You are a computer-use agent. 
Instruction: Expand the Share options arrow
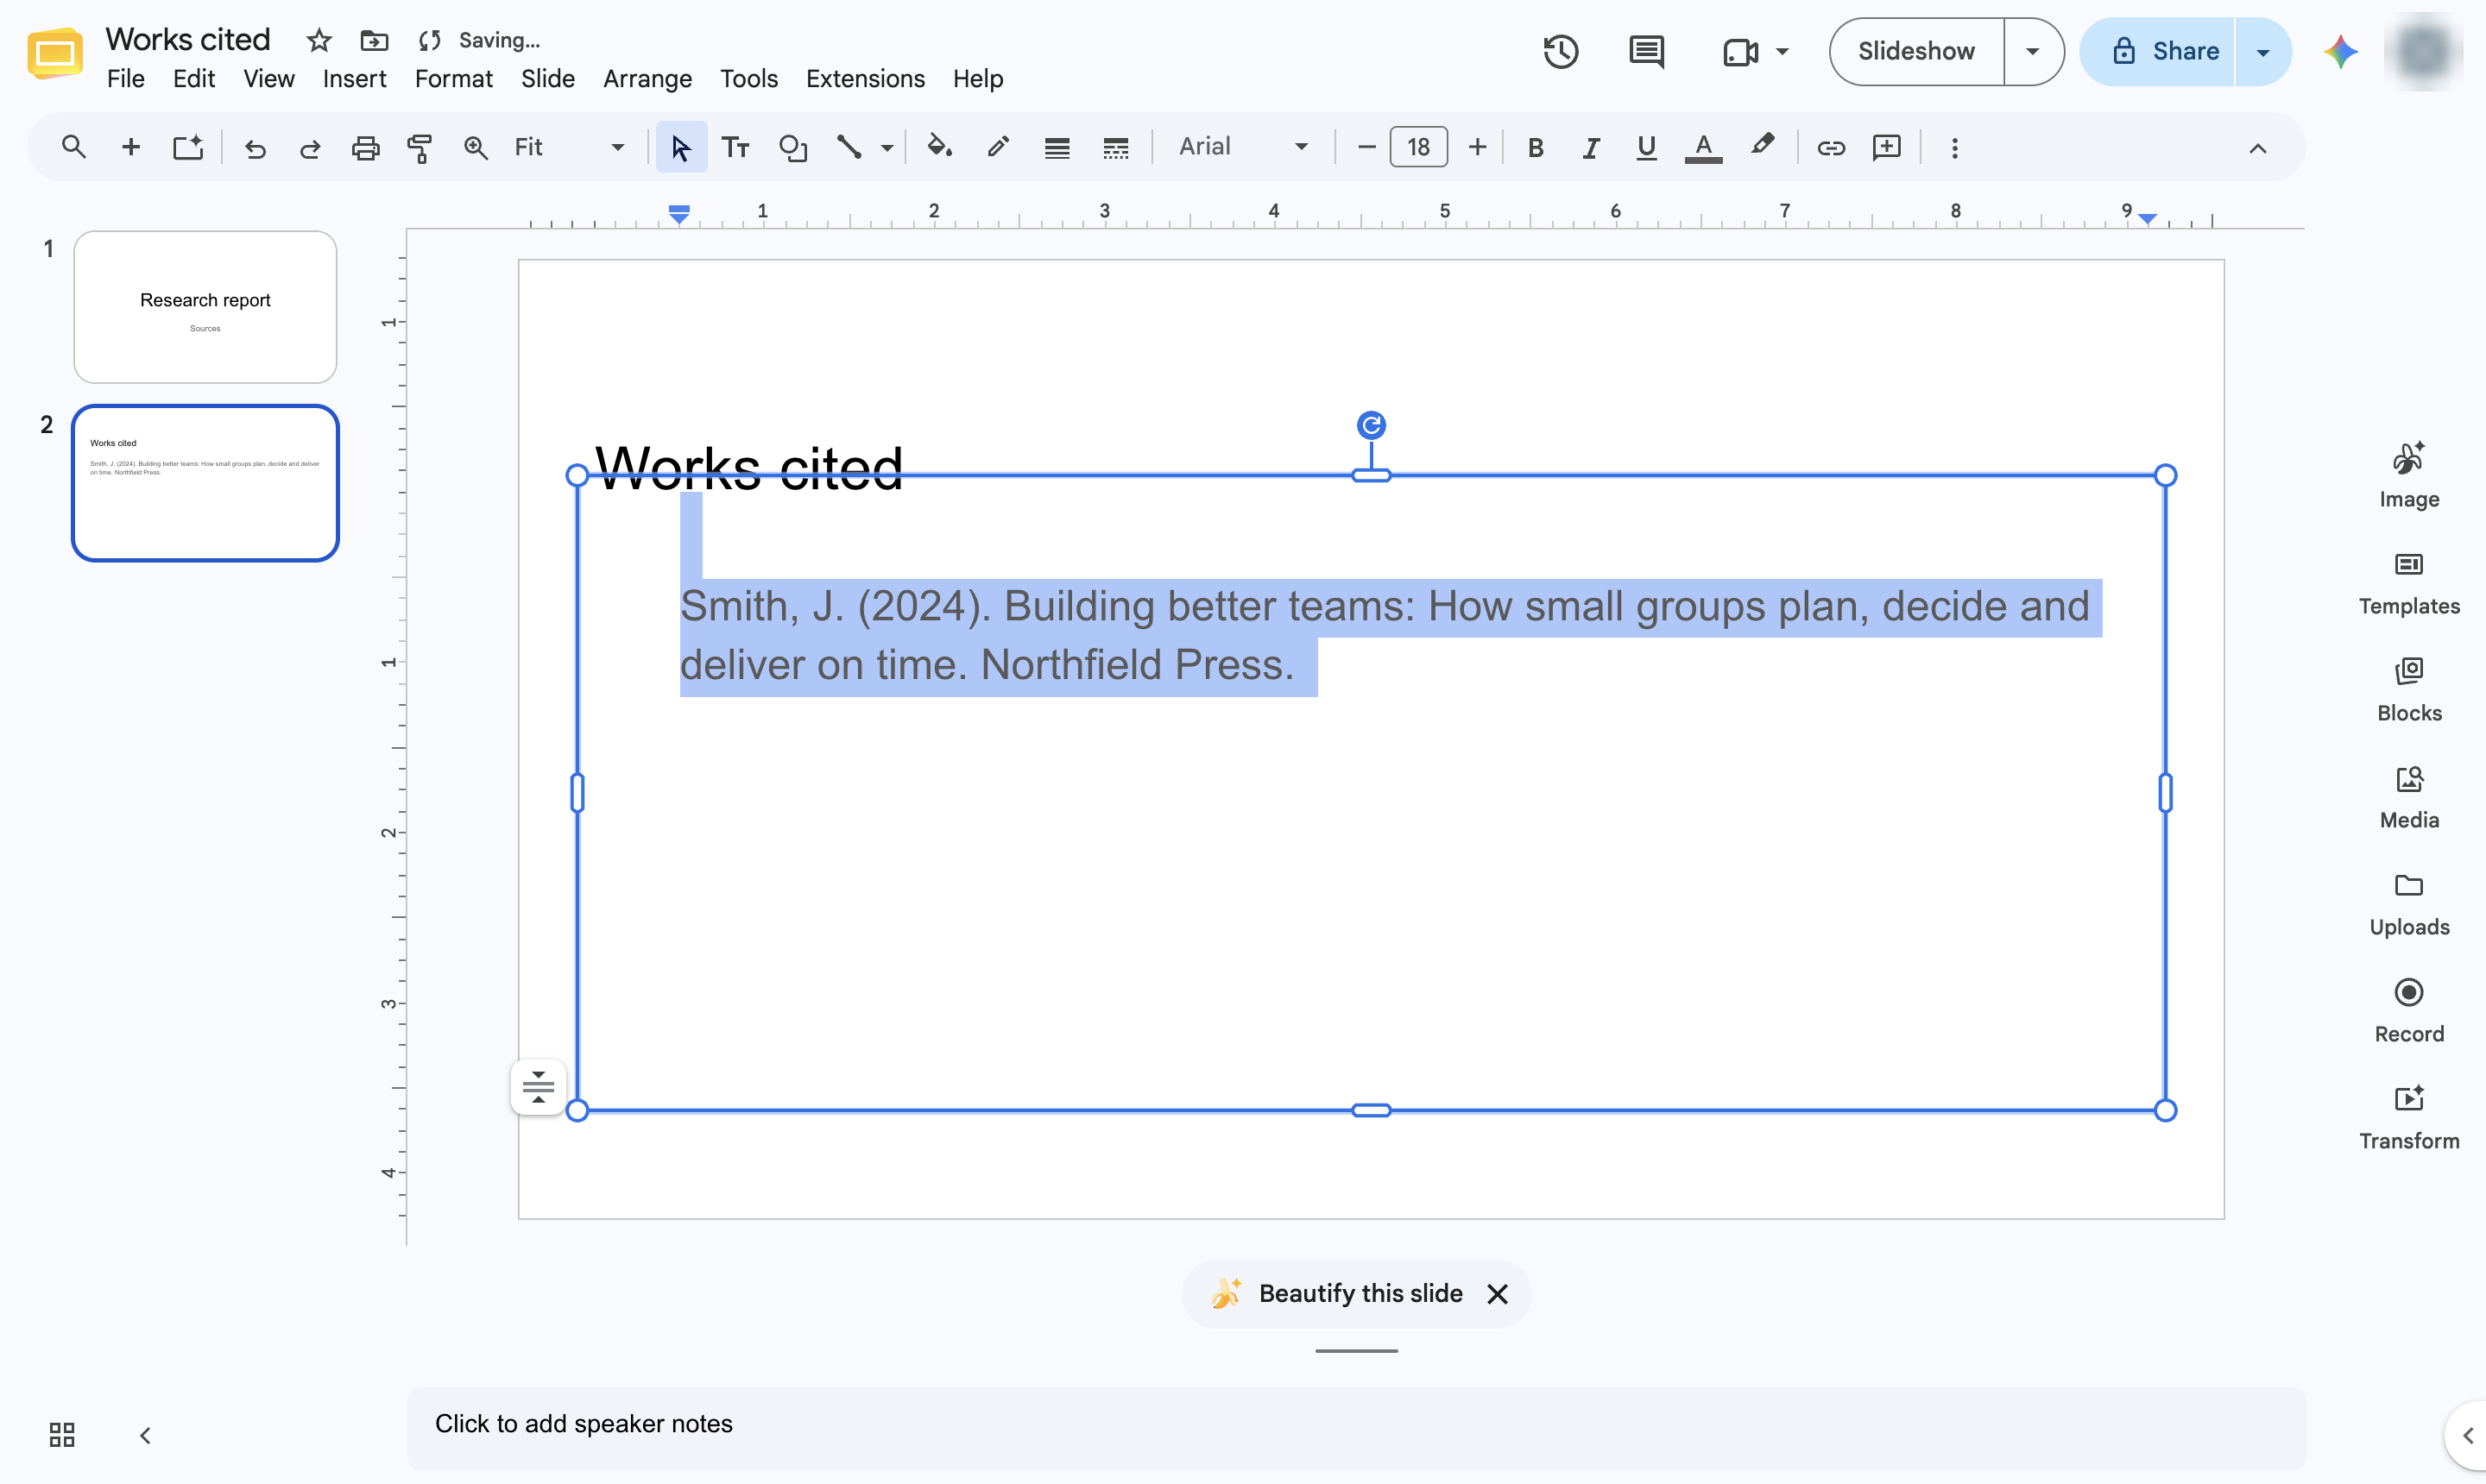pyautogui.click(x=2262, y=51)
